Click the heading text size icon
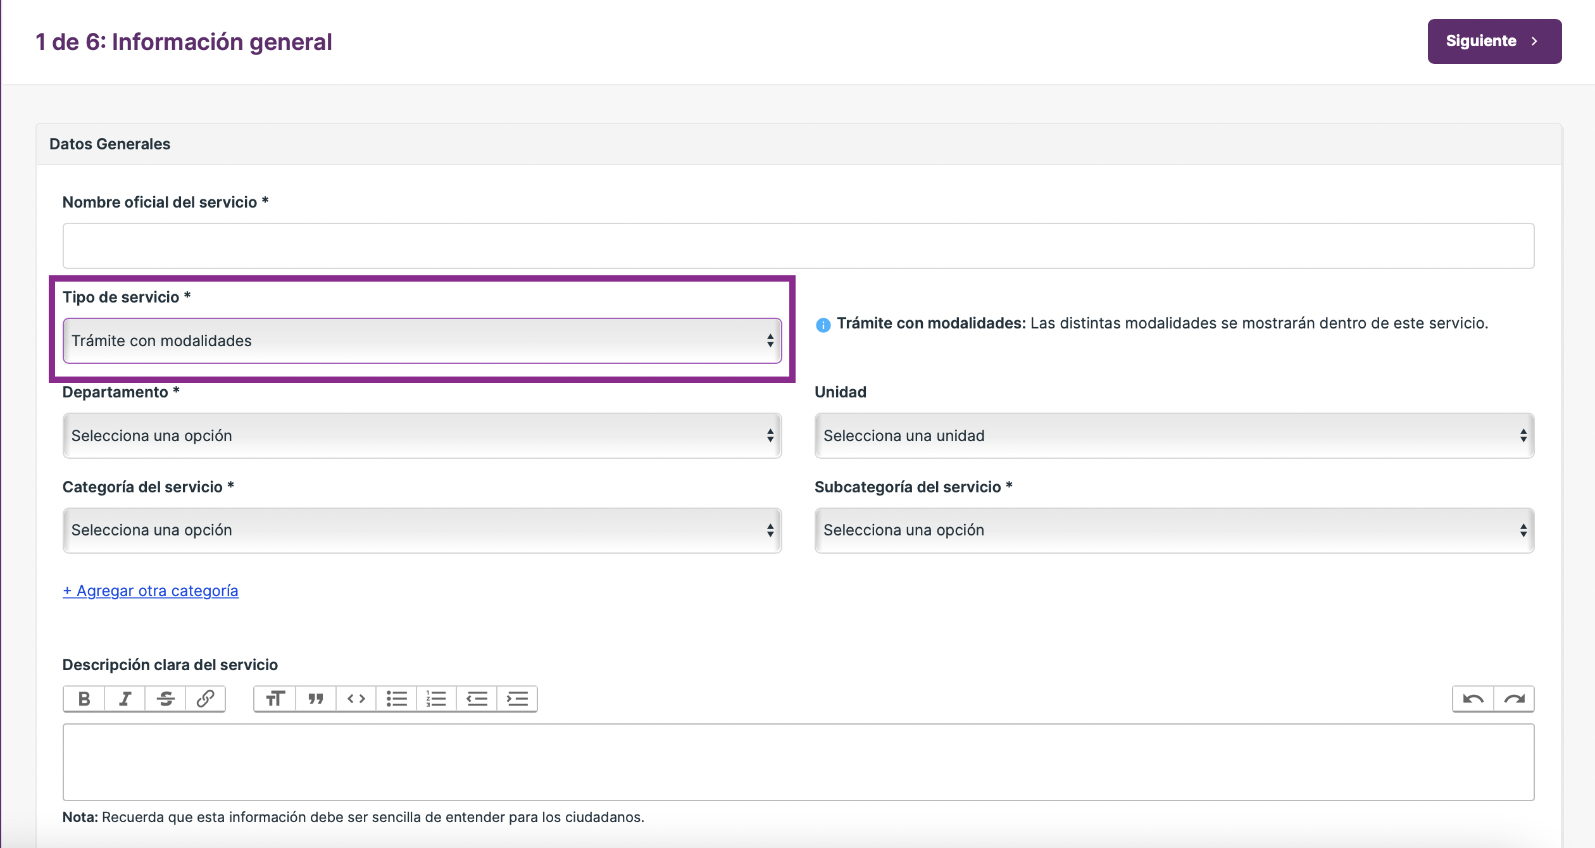The height and width of the screenshot is (848, 1595). point(275,699)
